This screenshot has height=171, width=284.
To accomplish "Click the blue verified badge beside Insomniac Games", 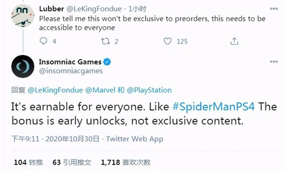I will coord(107,62).
